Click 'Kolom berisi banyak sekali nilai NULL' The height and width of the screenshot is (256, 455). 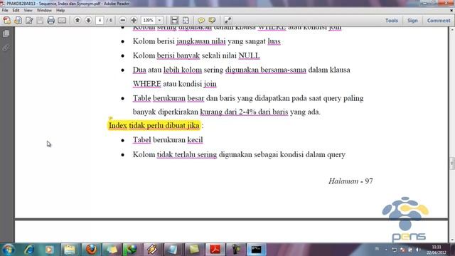pyautogui.click(x=196, y=55)
